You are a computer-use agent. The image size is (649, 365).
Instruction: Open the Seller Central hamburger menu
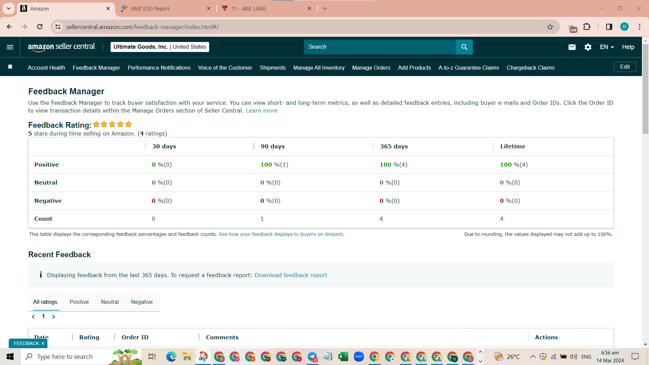click(x=10, y=47)
